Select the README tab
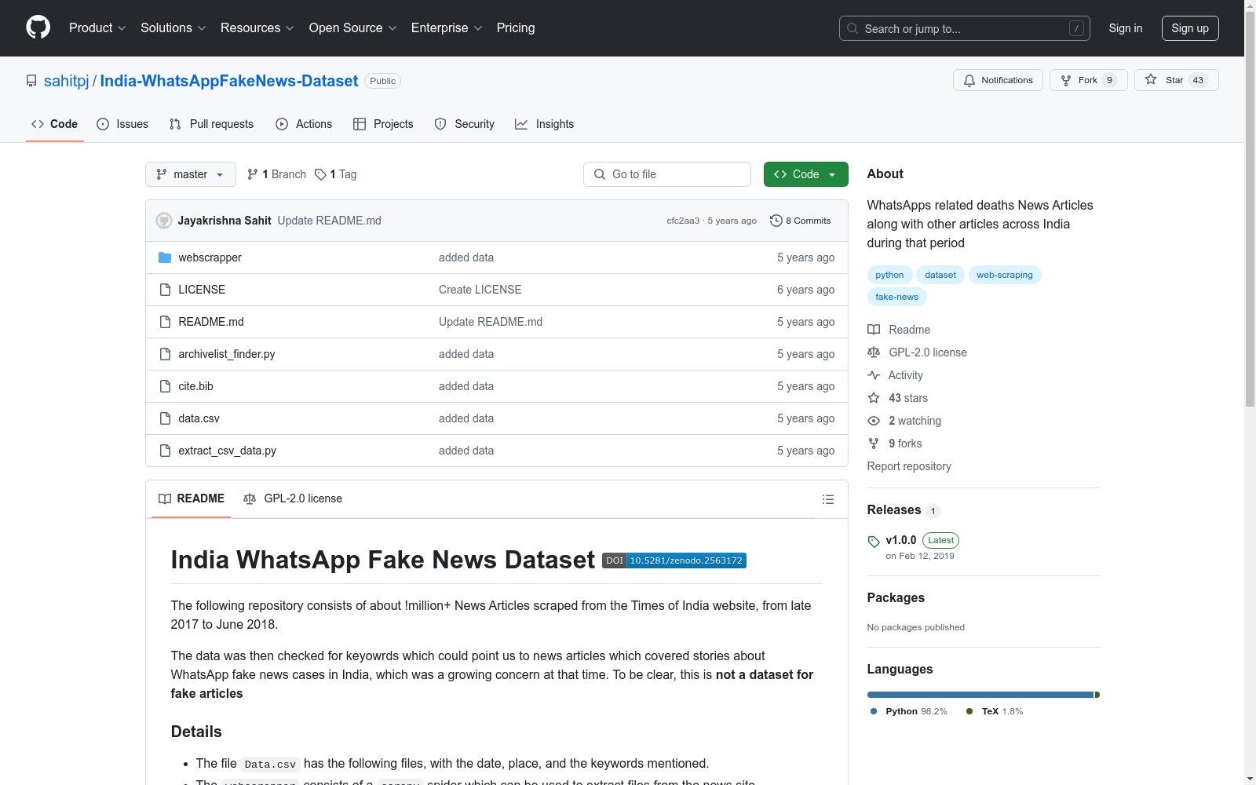The image size is (1256, 785). click(x=192, y=498)
